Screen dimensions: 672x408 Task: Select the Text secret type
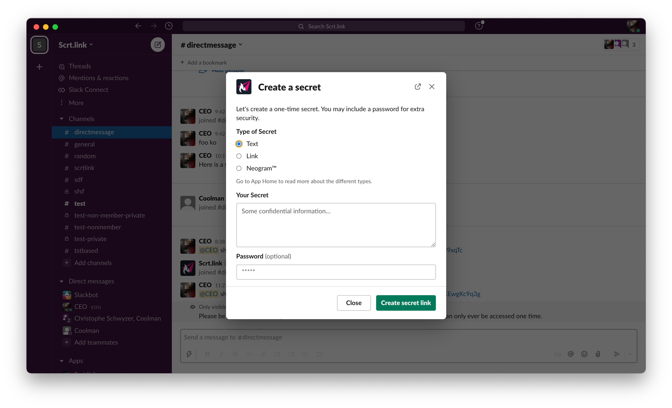point(239,144)
